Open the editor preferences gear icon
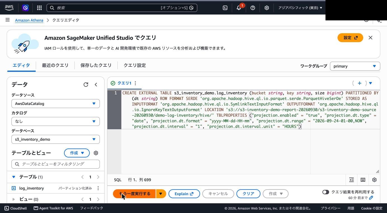 (374, 180)
